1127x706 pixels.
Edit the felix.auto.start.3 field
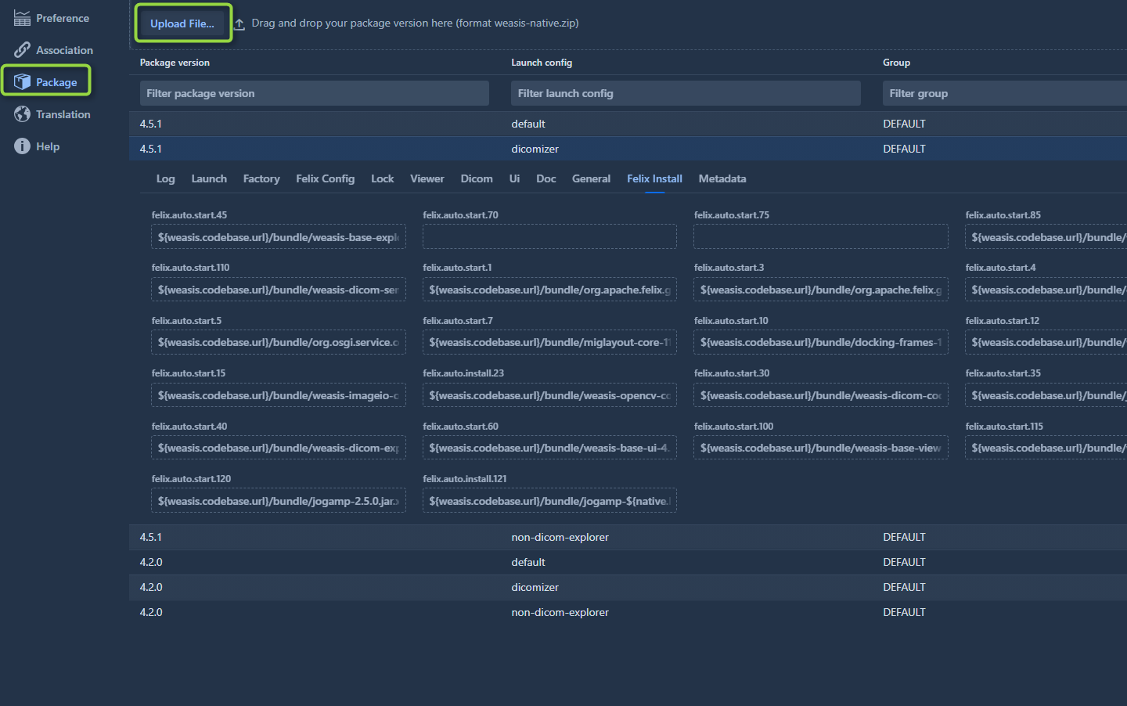821,290
